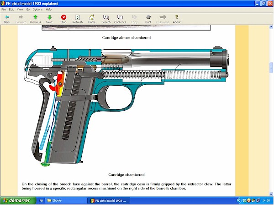274x205 pixels.
Task: Go back with the Back arrow
Action: 7,19
